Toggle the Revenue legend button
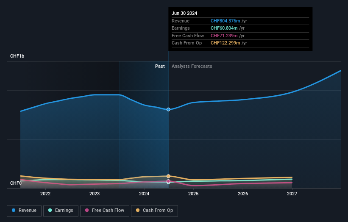 point(24,211)
